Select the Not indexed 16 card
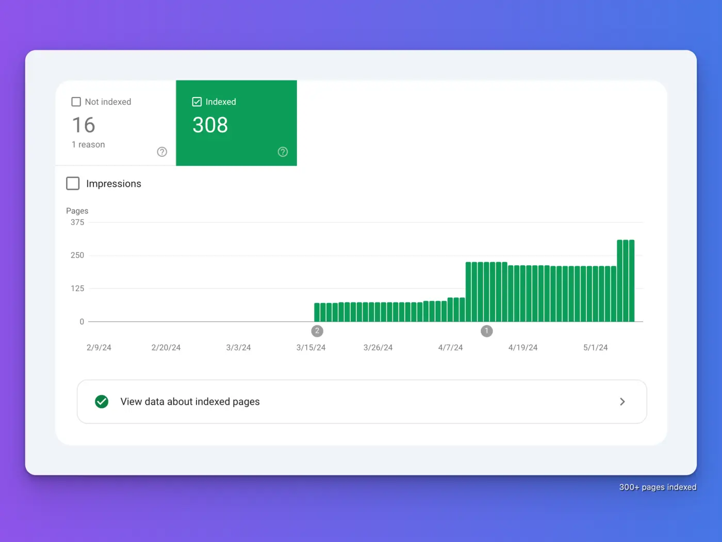This screenshot has width=722, height=542. tap(116, 123)
